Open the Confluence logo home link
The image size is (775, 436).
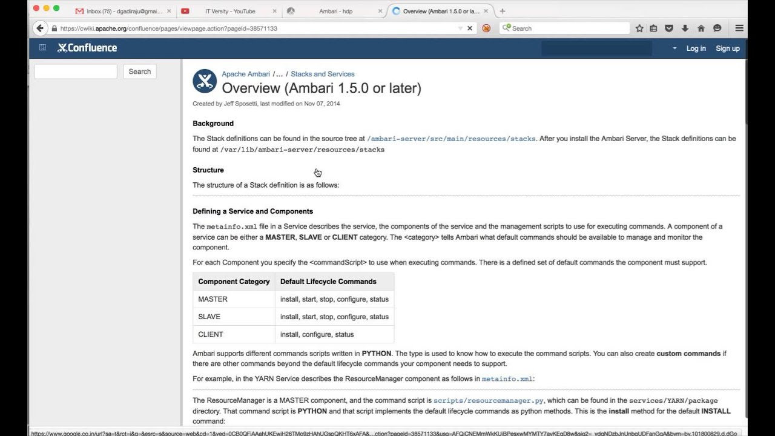87,48
